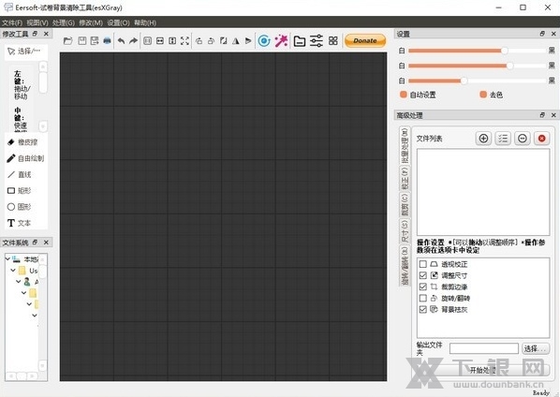Image resolution: width=560 pixels, height=397 pixels.
Task: Uncheck the 调整尺寸 checkbox
Action: [x=423, y=275]
